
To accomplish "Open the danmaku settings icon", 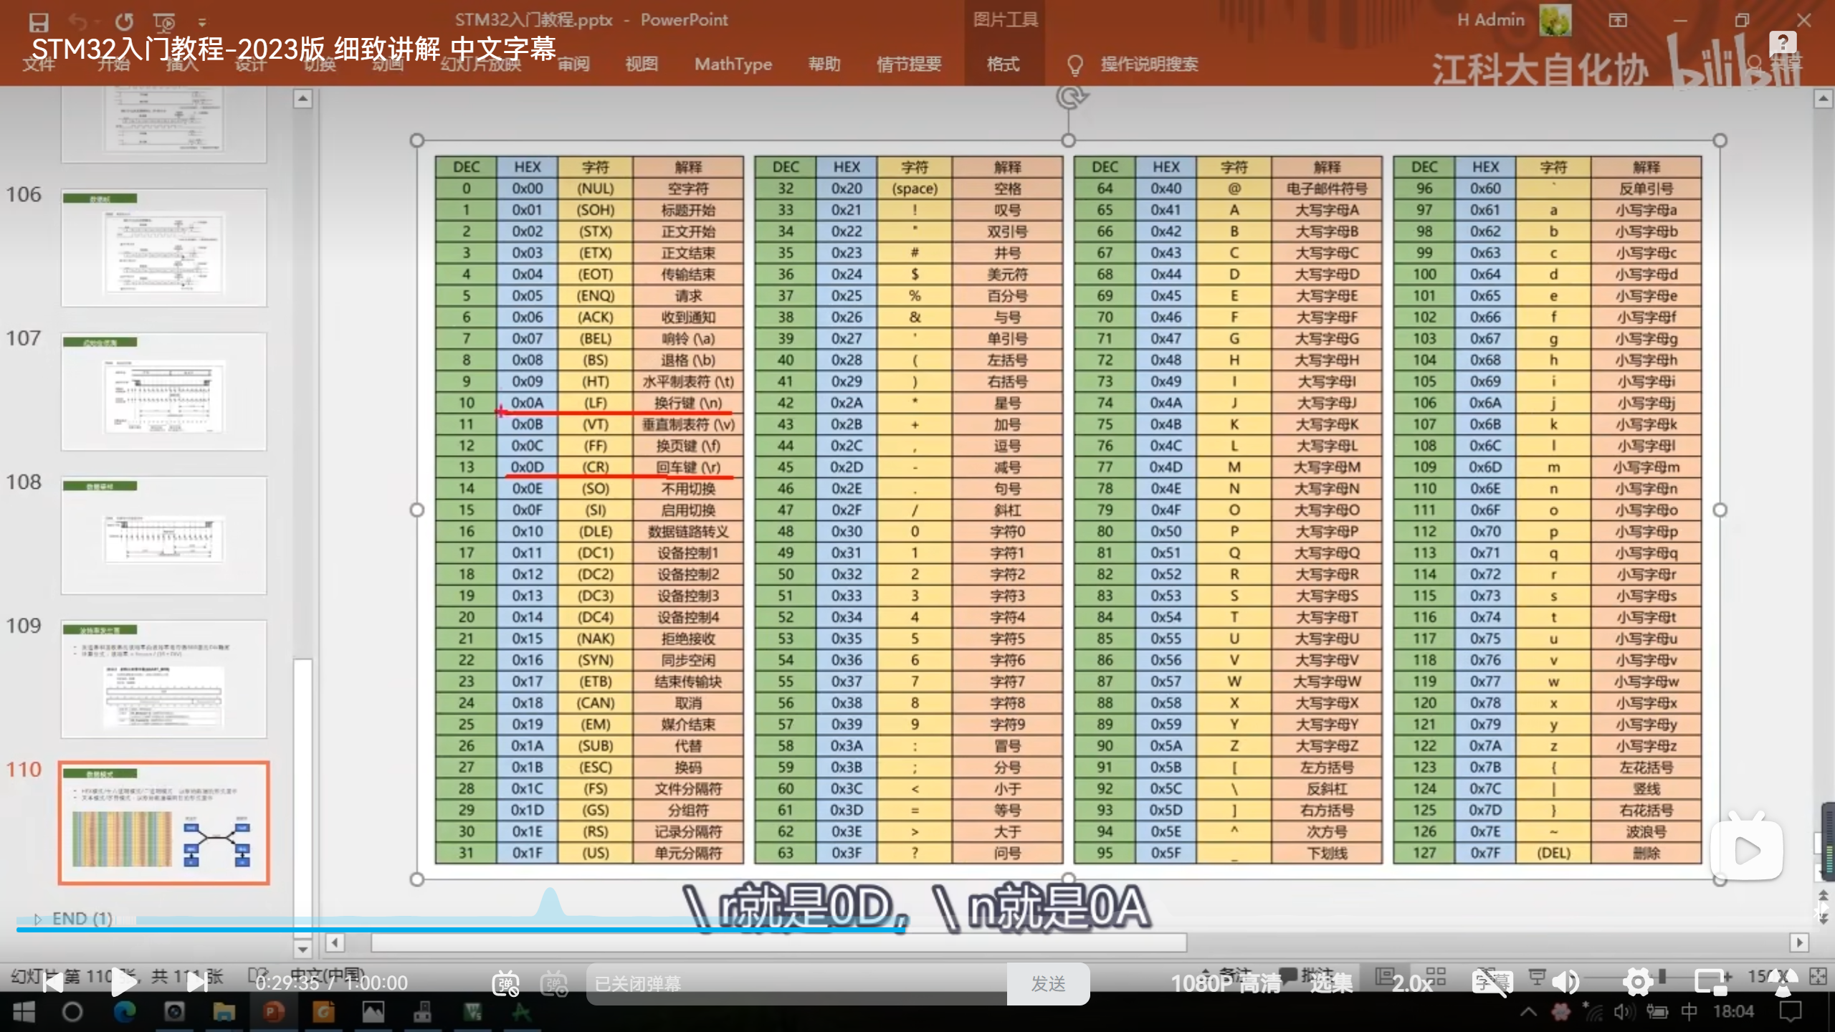I will click(554, 983).
